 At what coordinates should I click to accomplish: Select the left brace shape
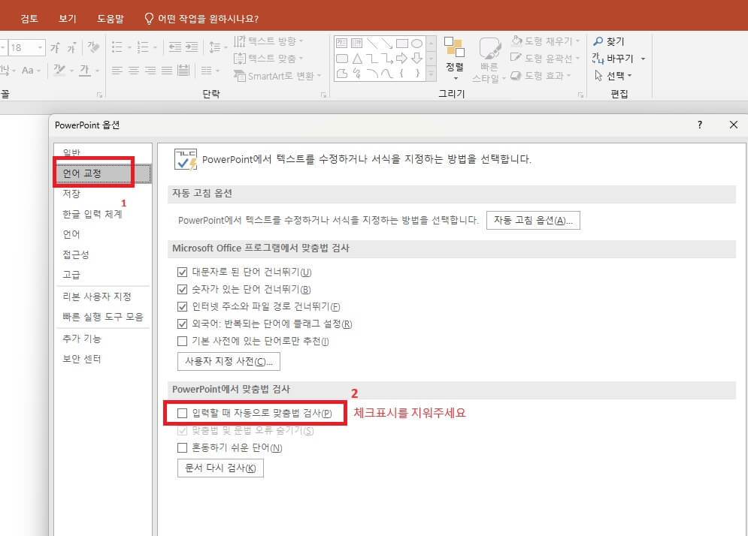point(401,74)
